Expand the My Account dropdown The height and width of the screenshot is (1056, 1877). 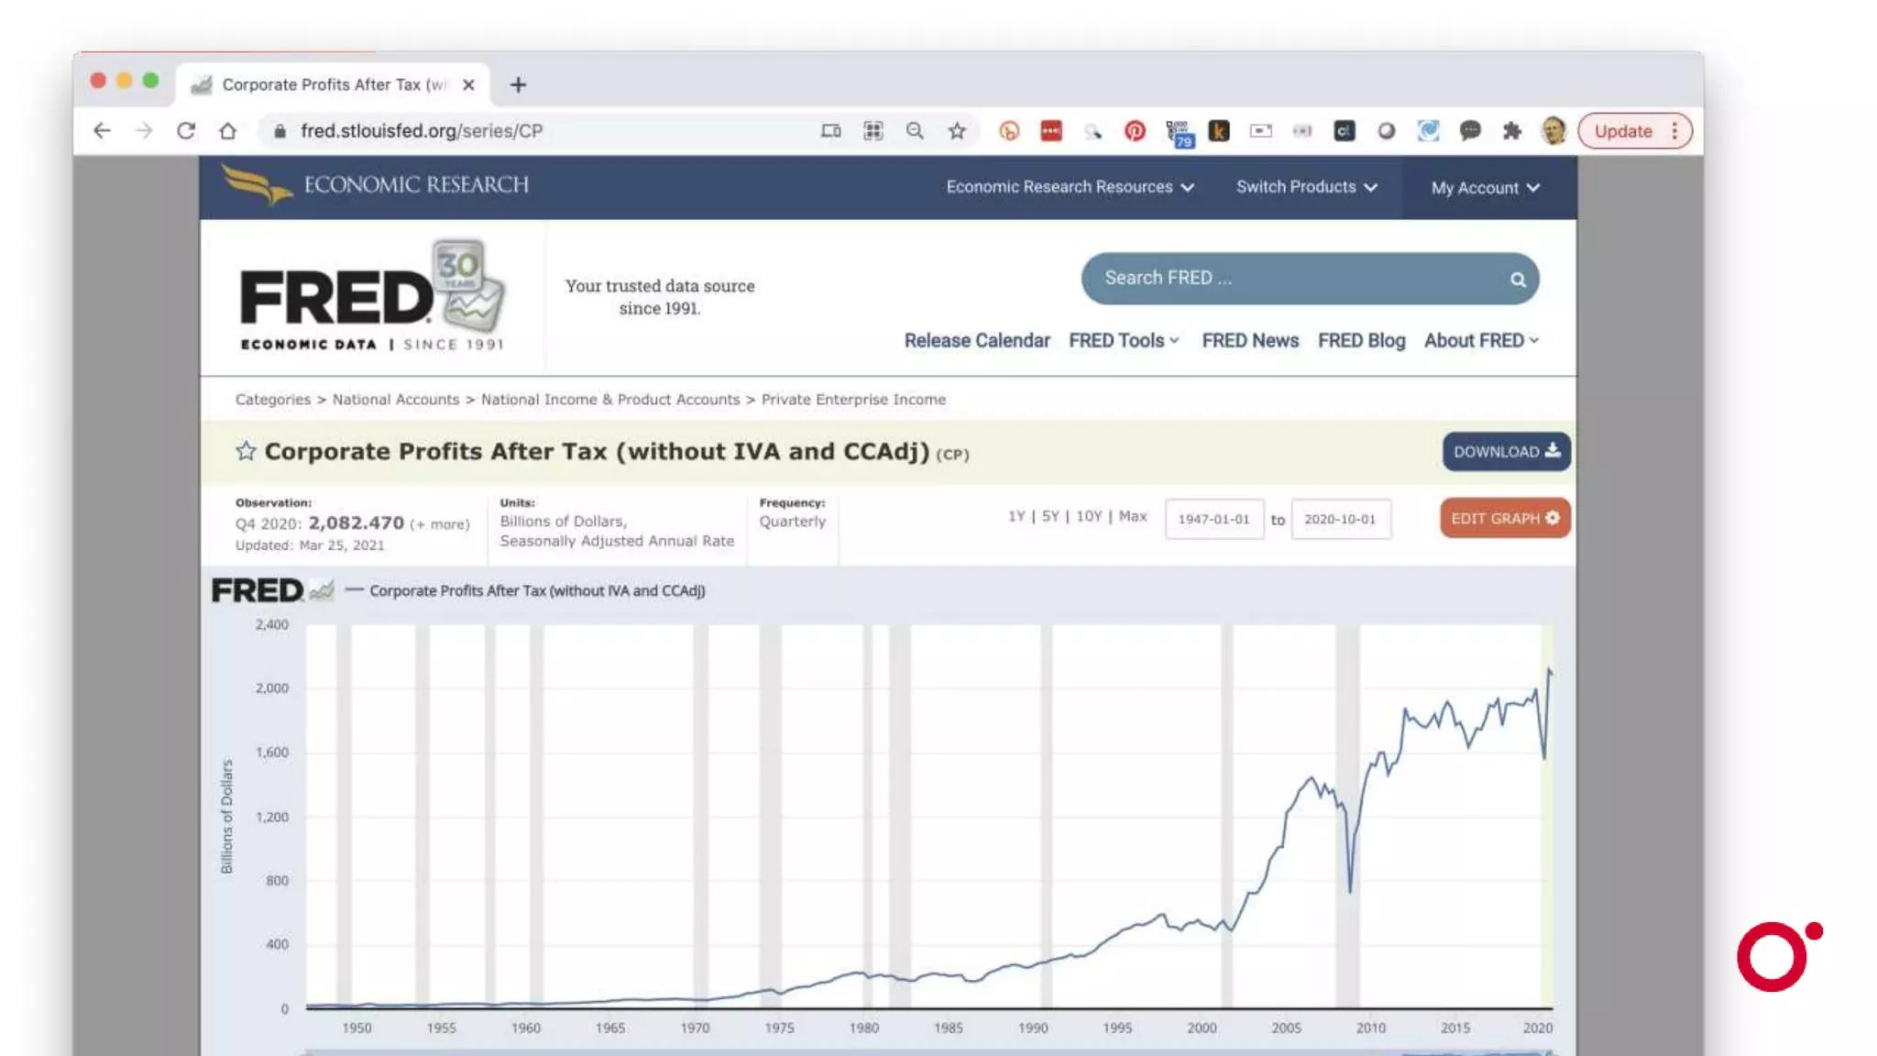tap(1485, 188)
